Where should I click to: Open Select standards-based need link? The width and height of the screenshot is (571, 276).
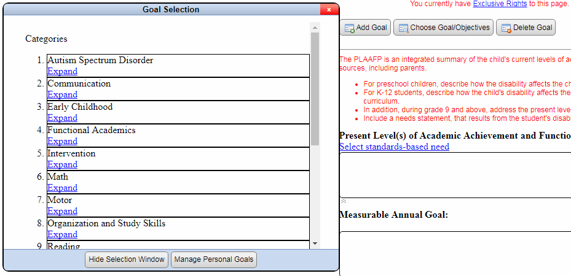(x=394, y=147)
